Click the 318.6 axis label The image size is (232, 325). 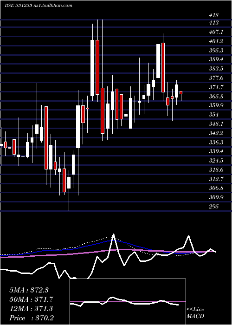tap(216, 170)
